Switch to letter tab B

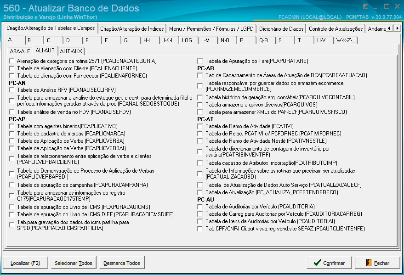coord(34,40)
